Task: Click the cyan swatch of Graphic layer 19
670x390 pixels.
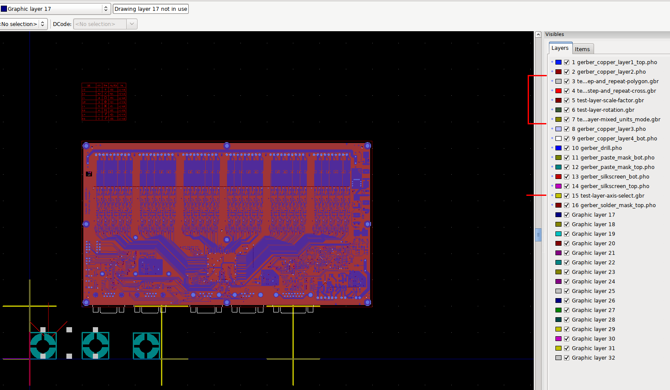Action: [x=558, y=234]
